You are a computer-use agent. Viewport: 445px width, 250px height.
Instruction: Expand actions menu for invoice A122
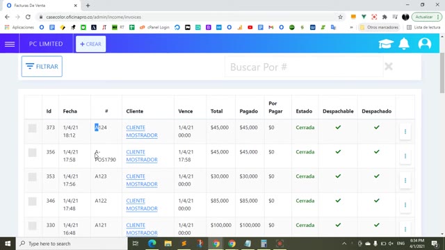click(x=405, y=205)
